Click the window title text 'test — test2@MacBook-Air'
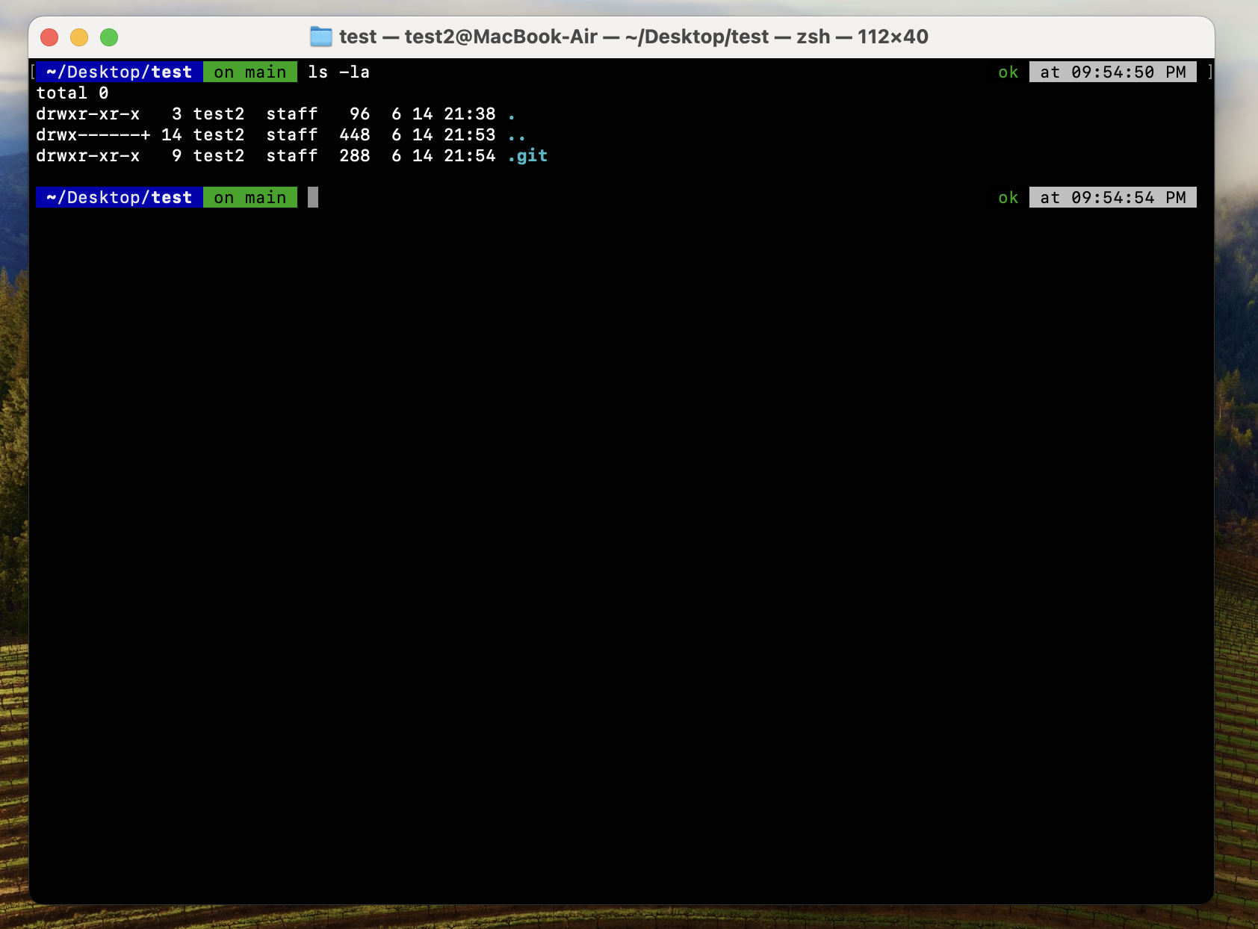1258x929 pixels. click(468, 37)
